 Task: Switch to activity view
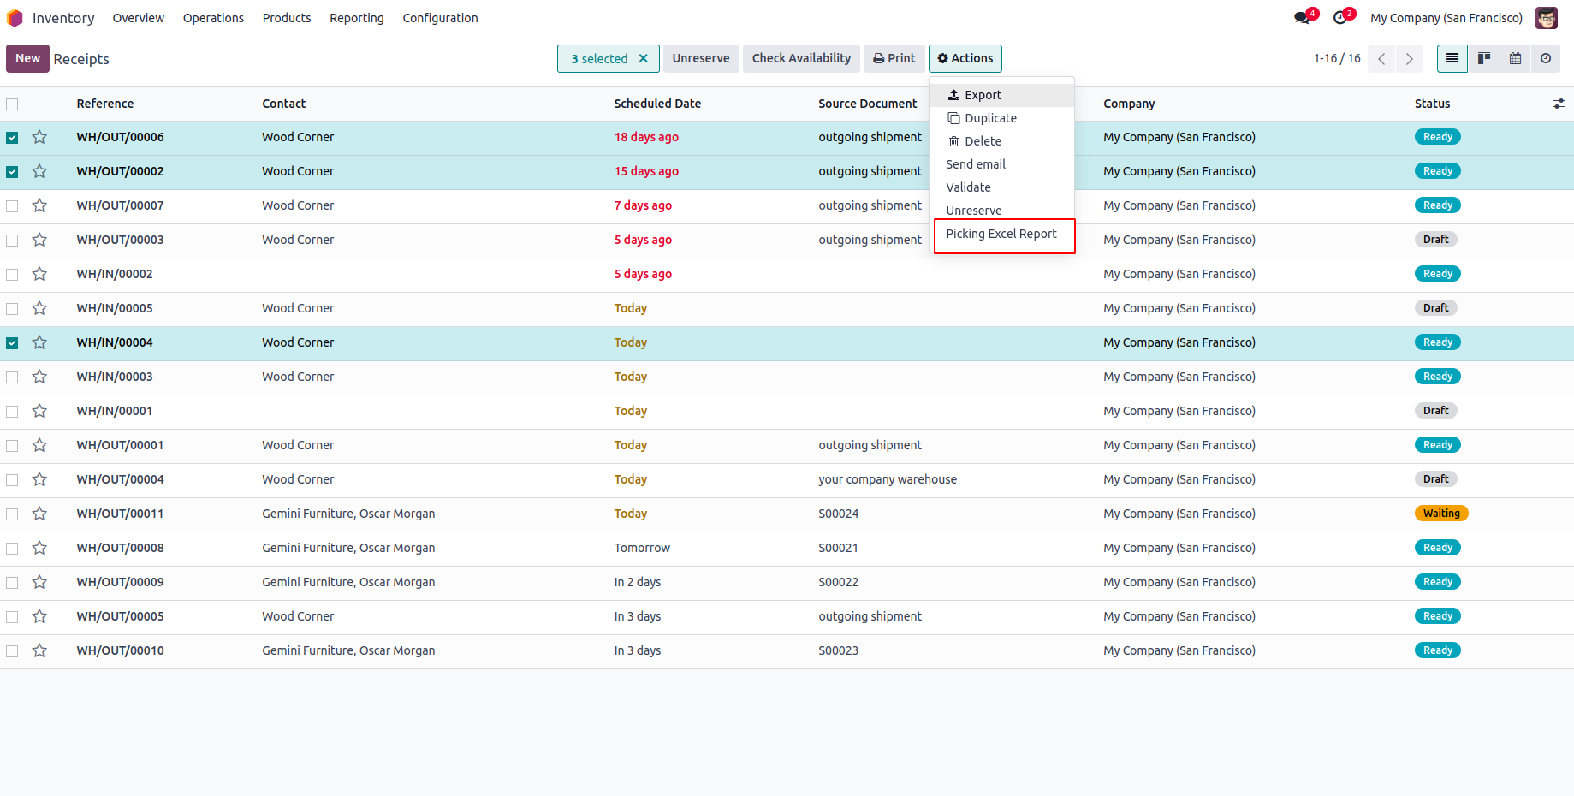pyautogui.click(x=1546, y=58)
